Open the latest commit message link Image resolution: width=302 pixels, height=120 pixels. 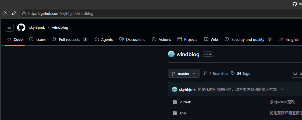click(x=237, y=89)
